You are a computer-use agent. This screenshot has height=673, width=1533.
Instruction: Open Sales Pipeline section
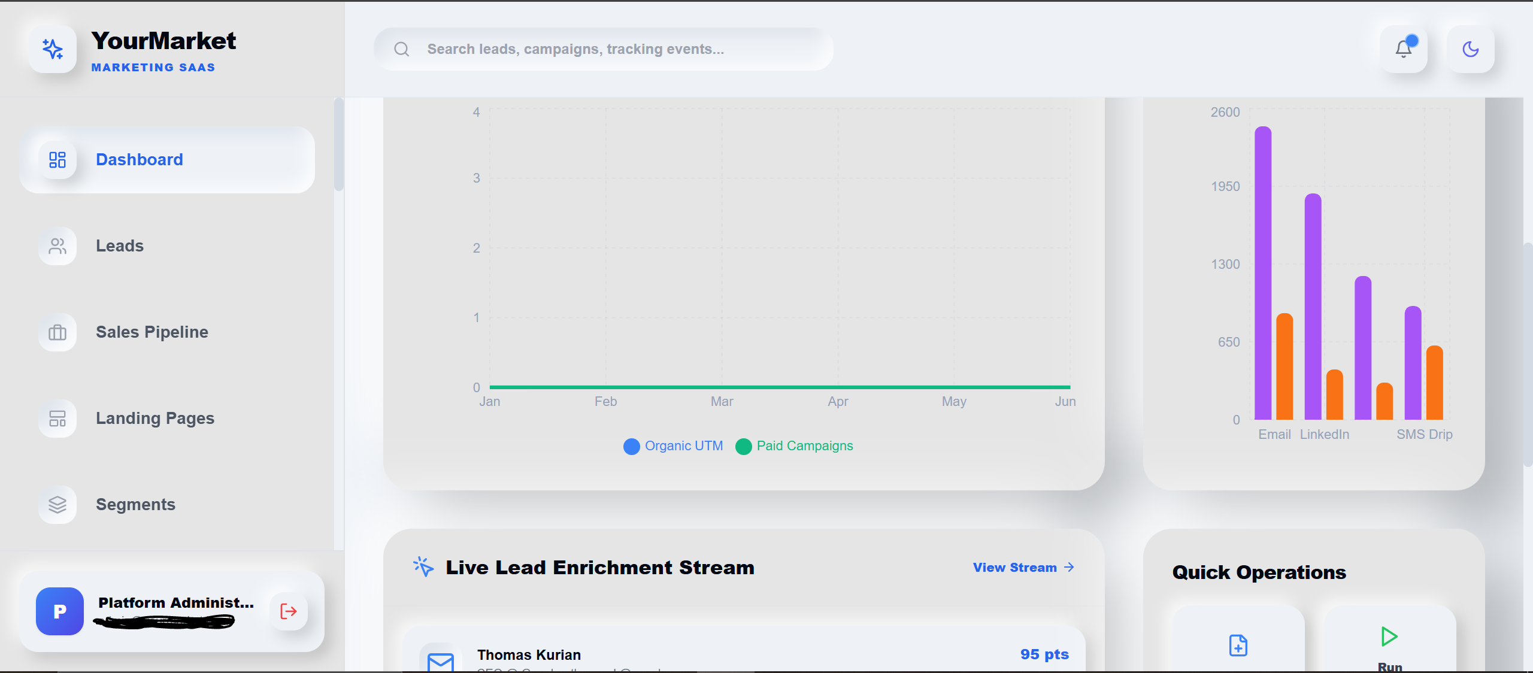167,332
